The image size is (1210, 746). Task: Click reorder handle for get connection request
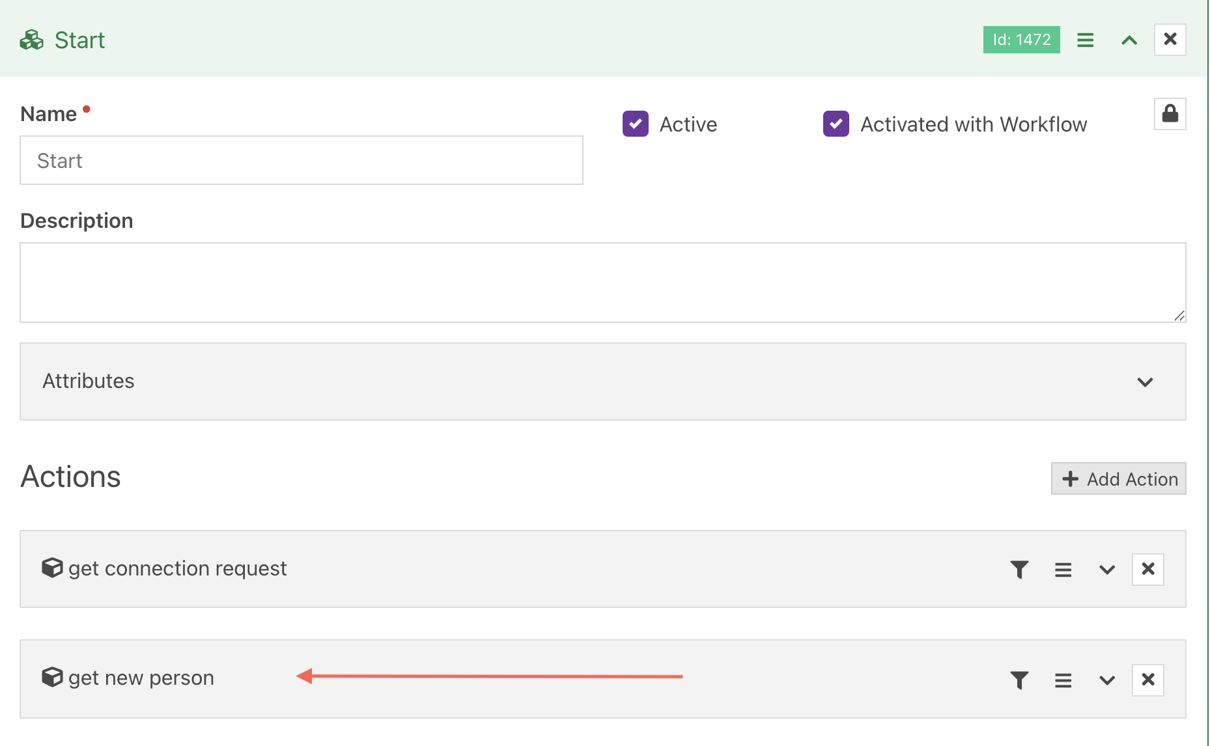pyautogui.click(x=1063, y=570)
